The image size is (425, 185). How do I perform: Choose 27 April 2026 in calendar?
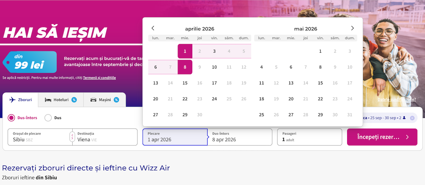(155, 115)
